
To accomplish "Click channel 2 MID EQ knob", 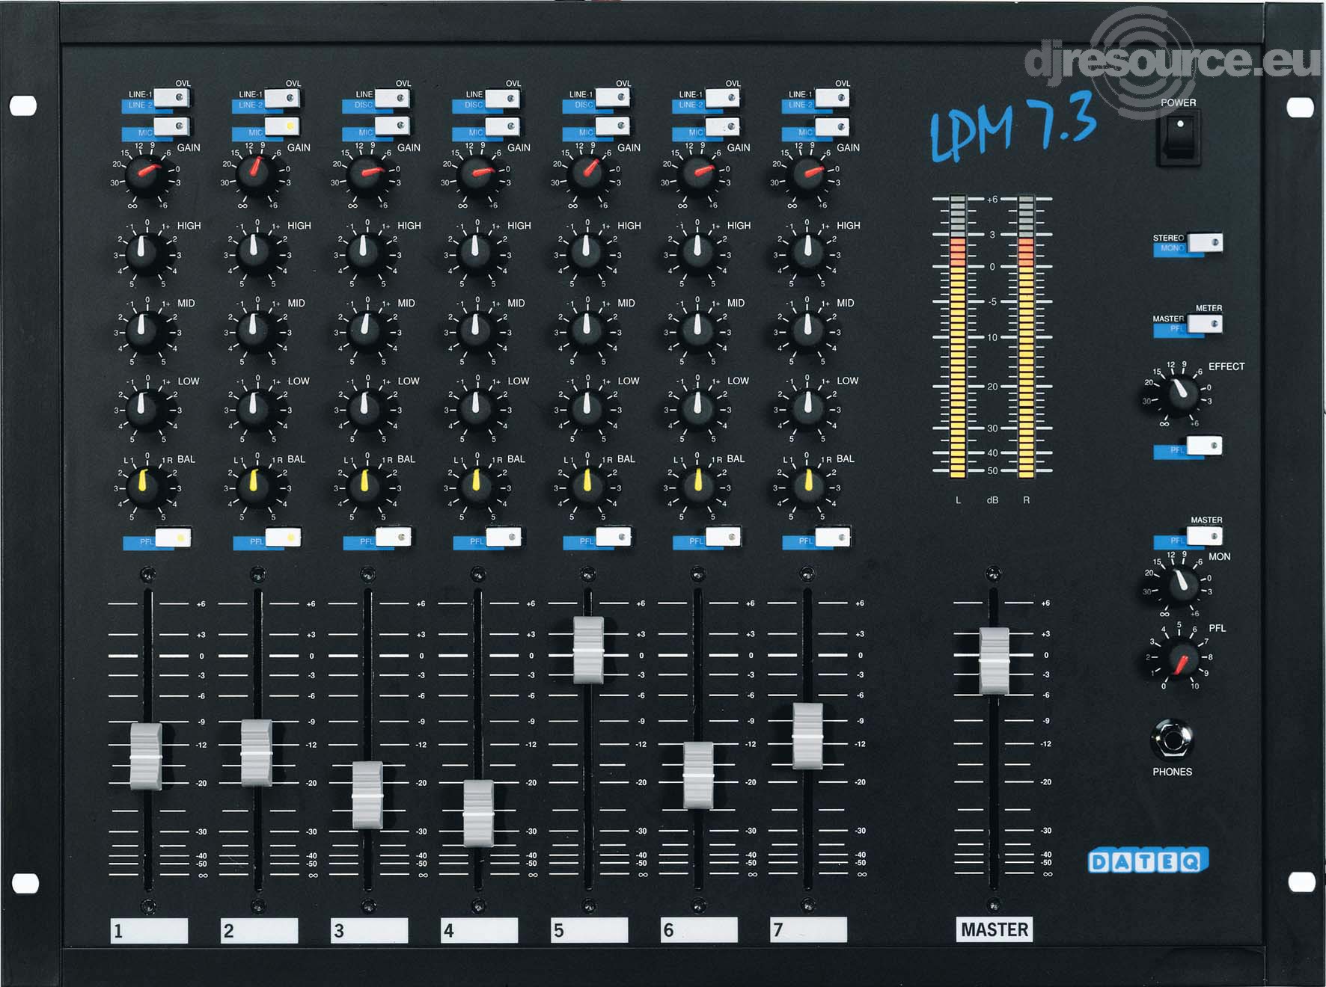I will coord(255,330).
